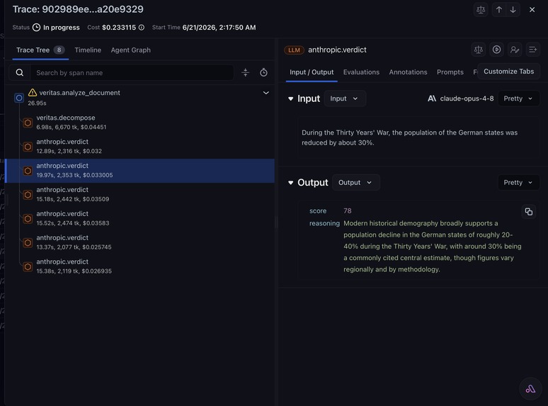Open the Annotations tab
The image size is (548, 406).
tap(408, 72)
